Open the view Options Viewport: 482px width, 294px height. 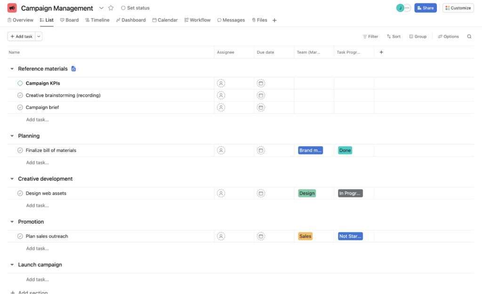click(448, 37)
